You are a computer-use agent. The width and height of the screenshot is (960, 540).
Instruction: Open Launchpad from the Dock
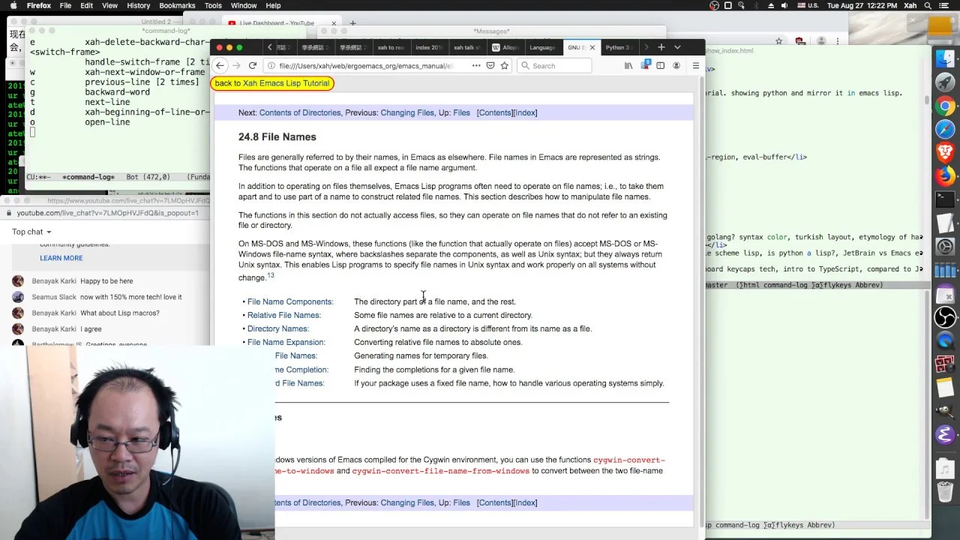(x=945, y=82)
